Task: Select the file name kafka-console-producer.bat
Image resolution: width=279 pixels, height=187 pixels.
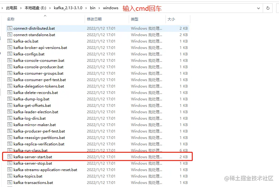Action: [39, 67]
